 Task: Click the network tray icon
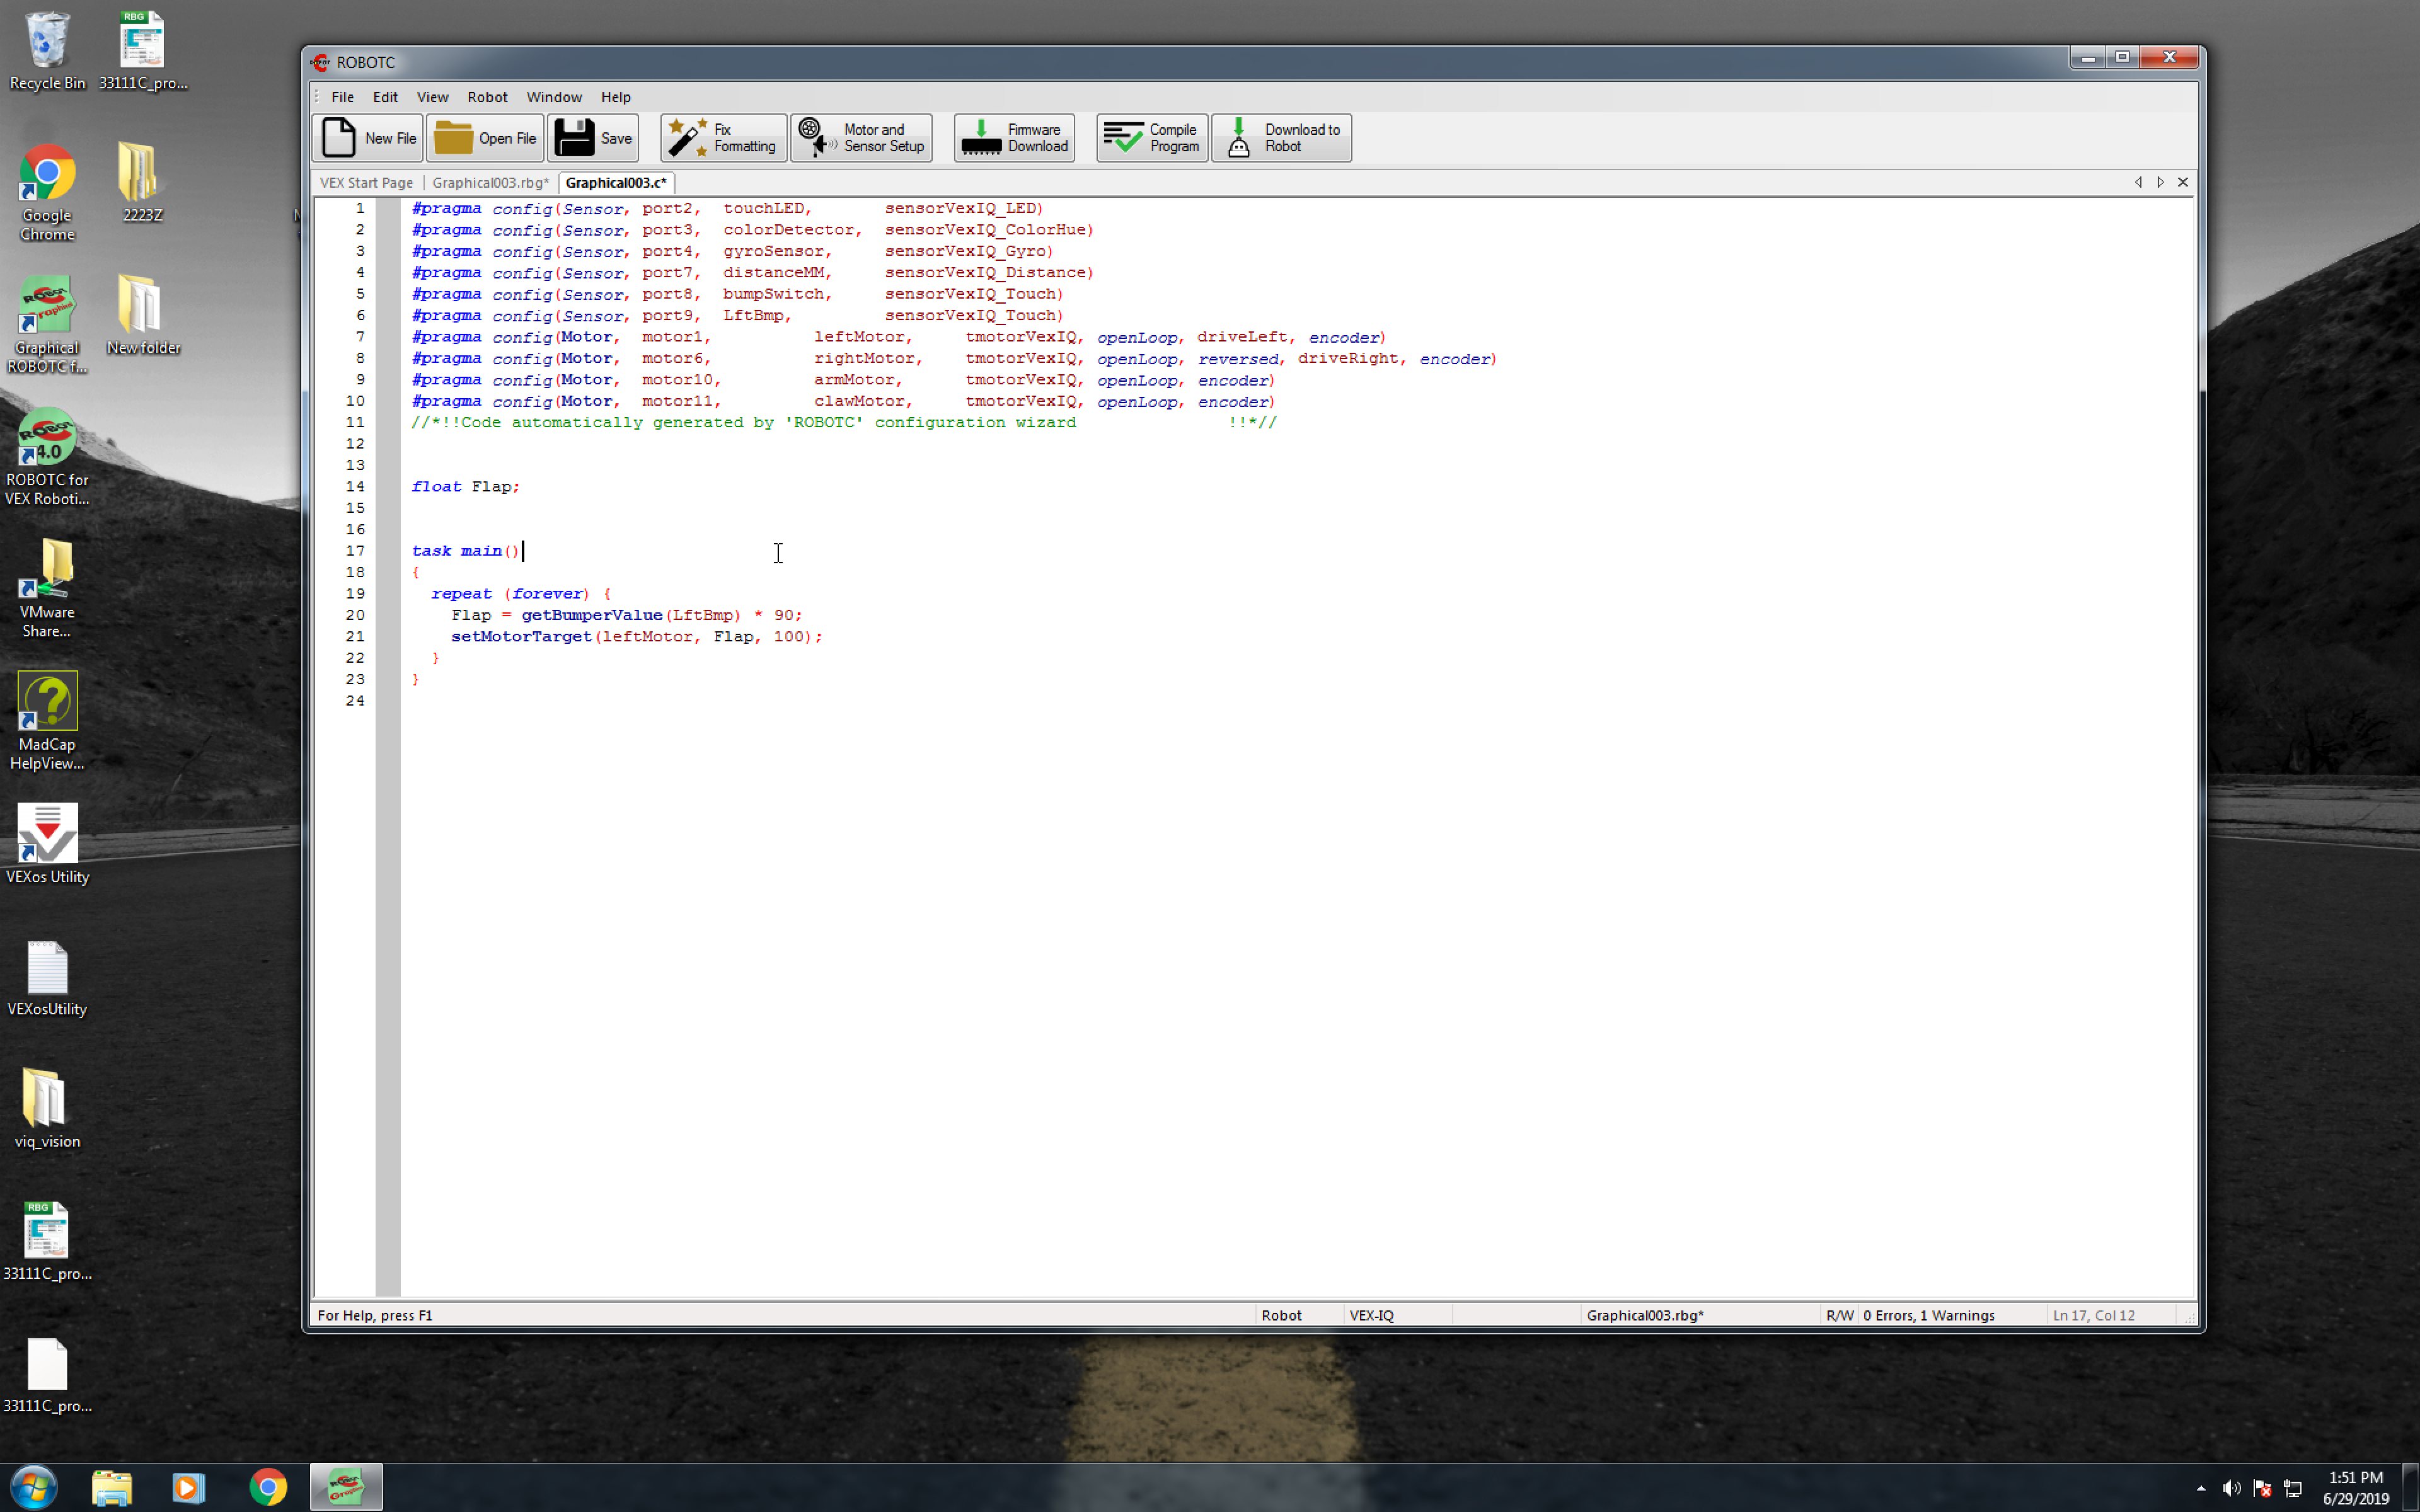tap(2293, 1488)
